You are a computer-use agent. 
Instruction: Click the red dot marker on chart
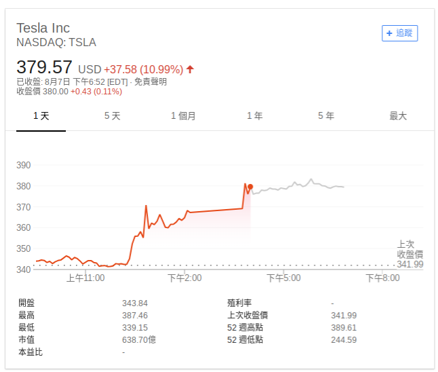(x=251, y=187)
